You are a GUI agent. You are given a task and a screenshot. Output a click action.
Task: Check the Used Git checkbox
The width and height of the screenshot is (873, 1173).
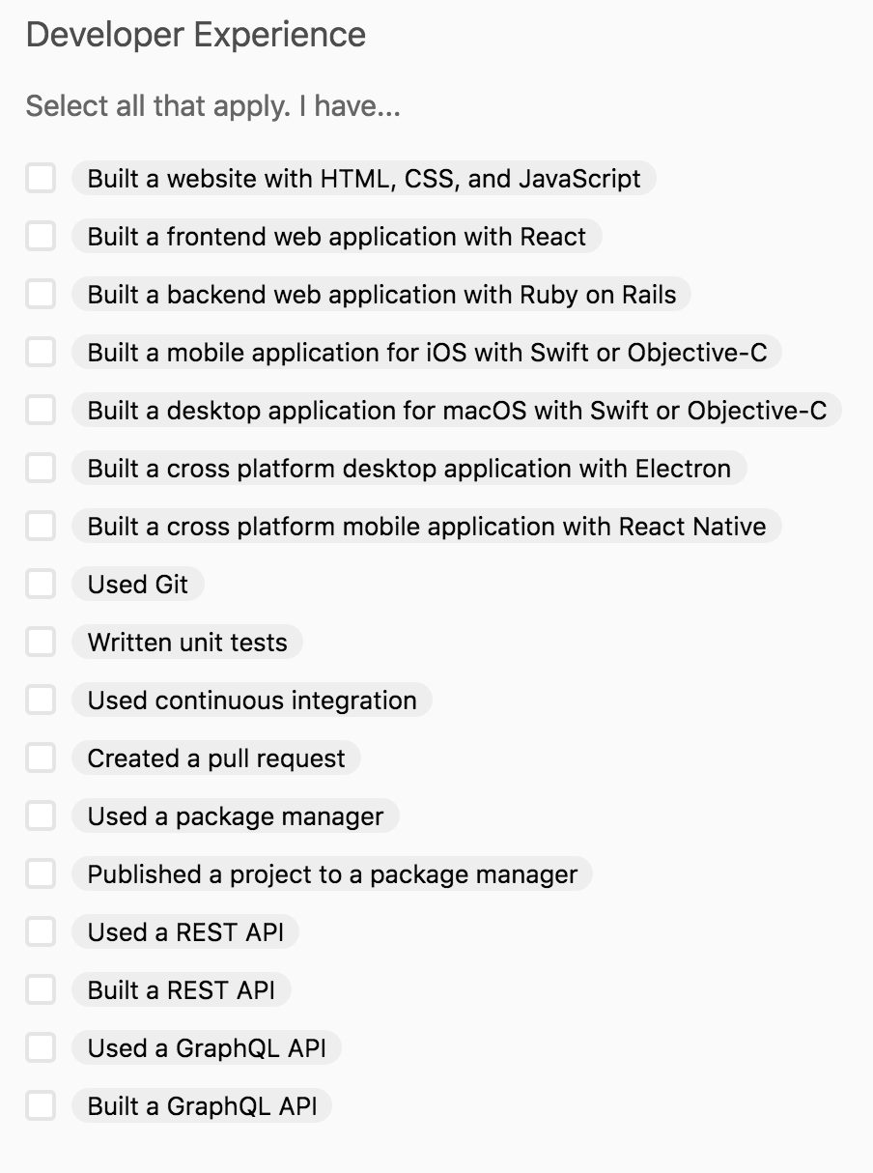pos(41,585)
